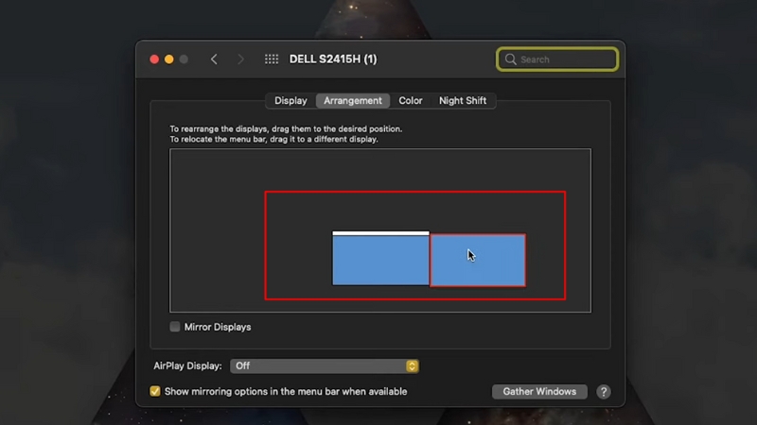
Task: Enable the Mirror Displays checkbox
Action: pyautogui.click(x=175, y=327)
